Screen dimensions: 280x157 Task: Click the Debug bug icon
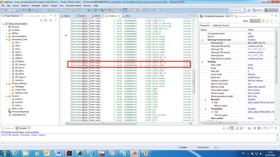89,10
